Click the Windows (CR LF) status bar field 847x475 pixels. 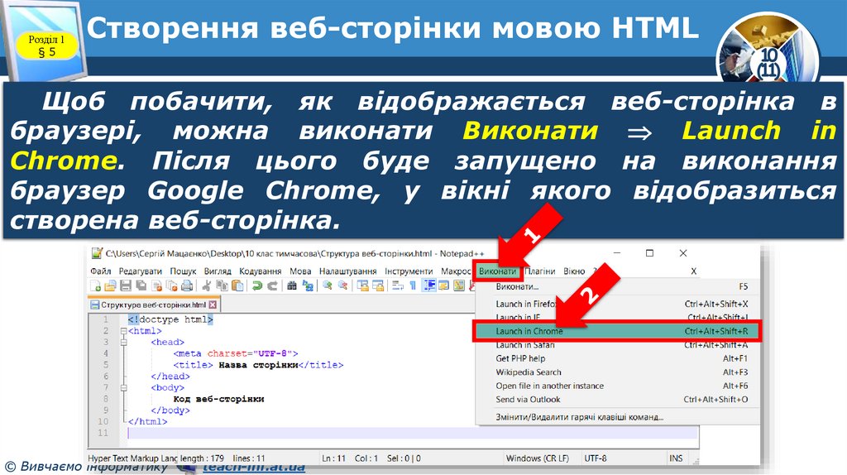(538, 458)
